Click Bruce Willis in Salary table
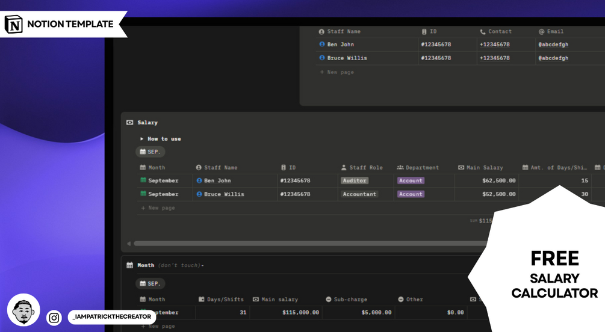 pyautogui.click(x=224, y=194)
